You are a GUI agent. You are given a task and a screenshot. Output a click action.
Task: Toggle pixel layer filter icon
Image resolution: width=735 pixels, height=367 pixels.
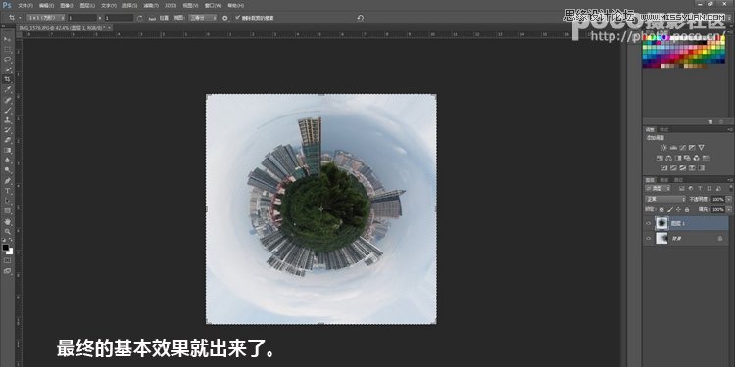click(x=681, y=188)
